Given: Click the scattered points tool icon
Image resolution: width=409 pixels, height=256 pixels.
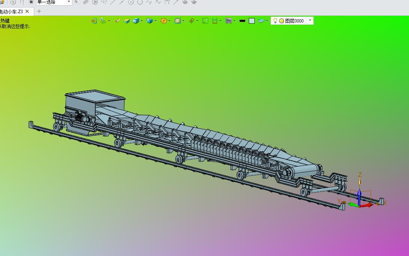Looking at the screenshot, I should click(104, 2).
